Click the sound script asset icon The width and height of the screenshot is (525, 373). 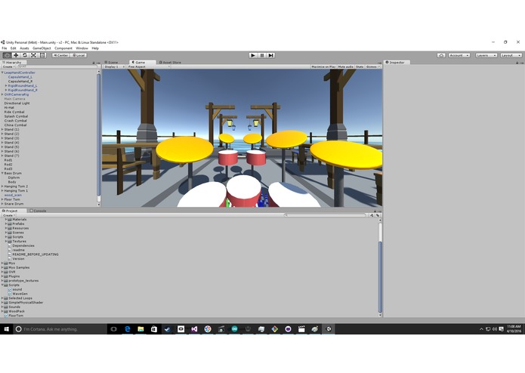(x=10, y=289)
